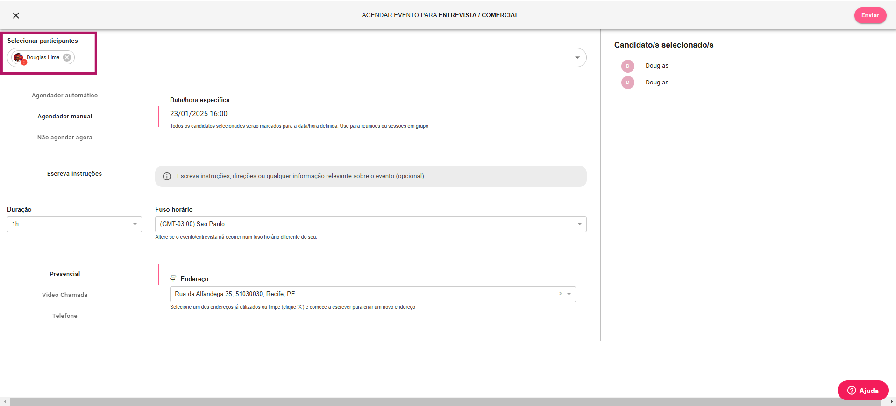Close the schedule event dialog with X
This screenshot has width=896, height=406.
click(16, 15)
